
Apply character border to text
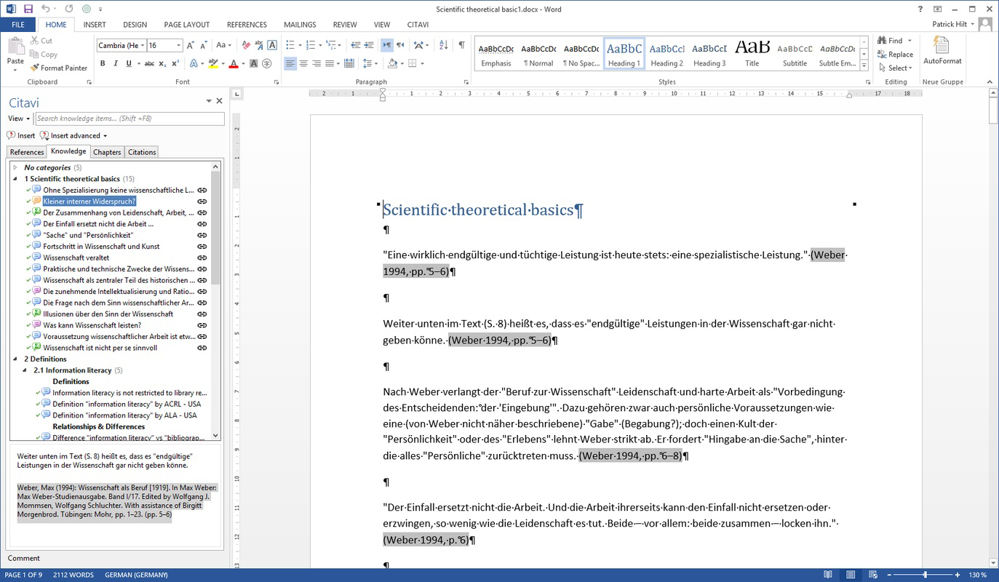pyautogui.click(x=273, y=45)
